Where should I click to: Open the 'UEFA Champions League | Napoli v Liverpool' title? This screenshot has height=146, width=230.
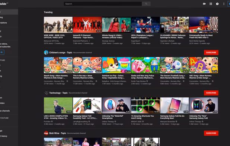(142, 36)
